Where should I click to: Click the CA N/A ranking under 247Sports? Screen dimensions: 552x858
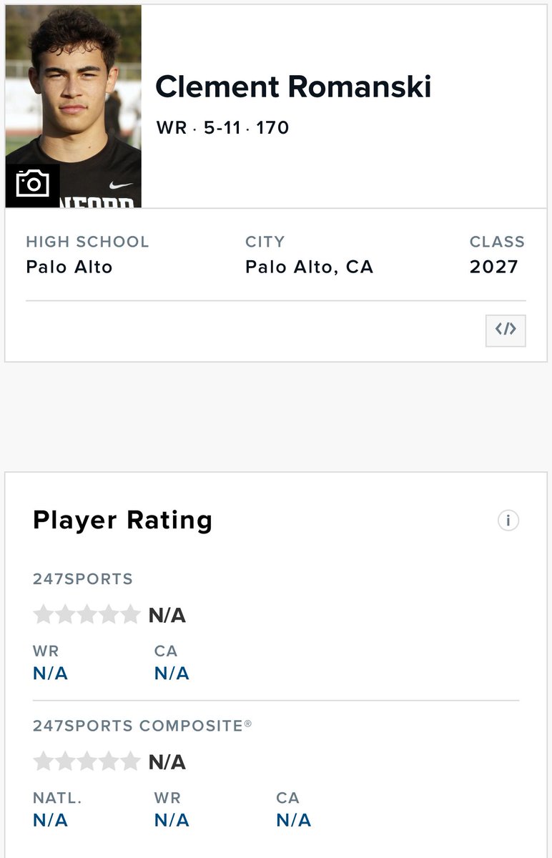pos(172,674)
